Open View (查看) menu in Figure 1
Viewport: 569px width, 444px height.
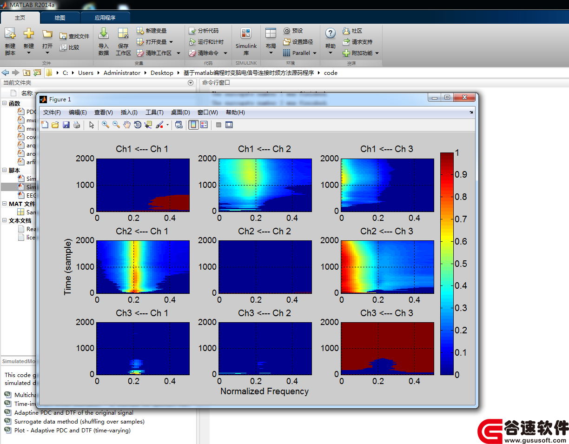(104, 113)
